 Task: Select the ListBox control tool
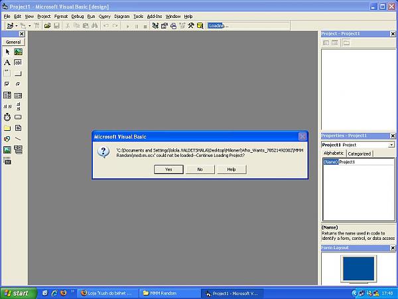[18, 95]
